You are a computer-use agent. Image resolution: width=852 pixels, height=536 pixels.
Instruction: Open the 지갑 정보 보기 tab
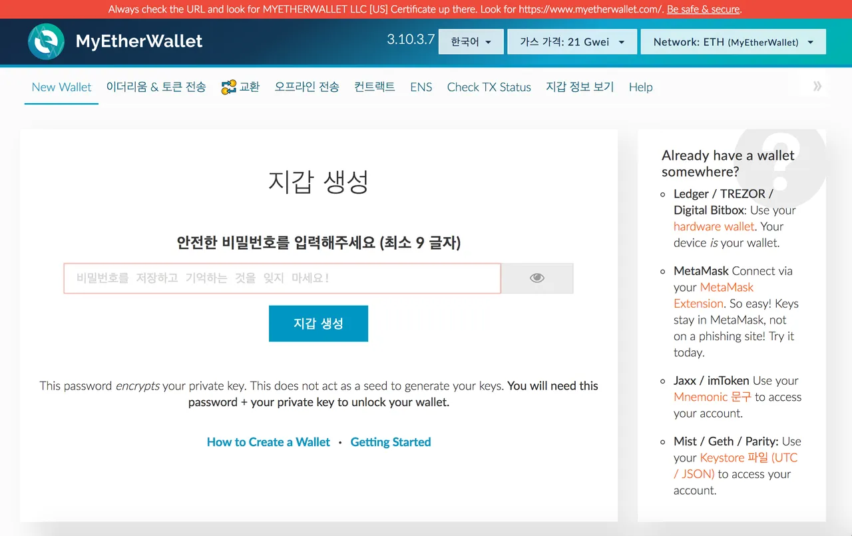tap(580, 87)
